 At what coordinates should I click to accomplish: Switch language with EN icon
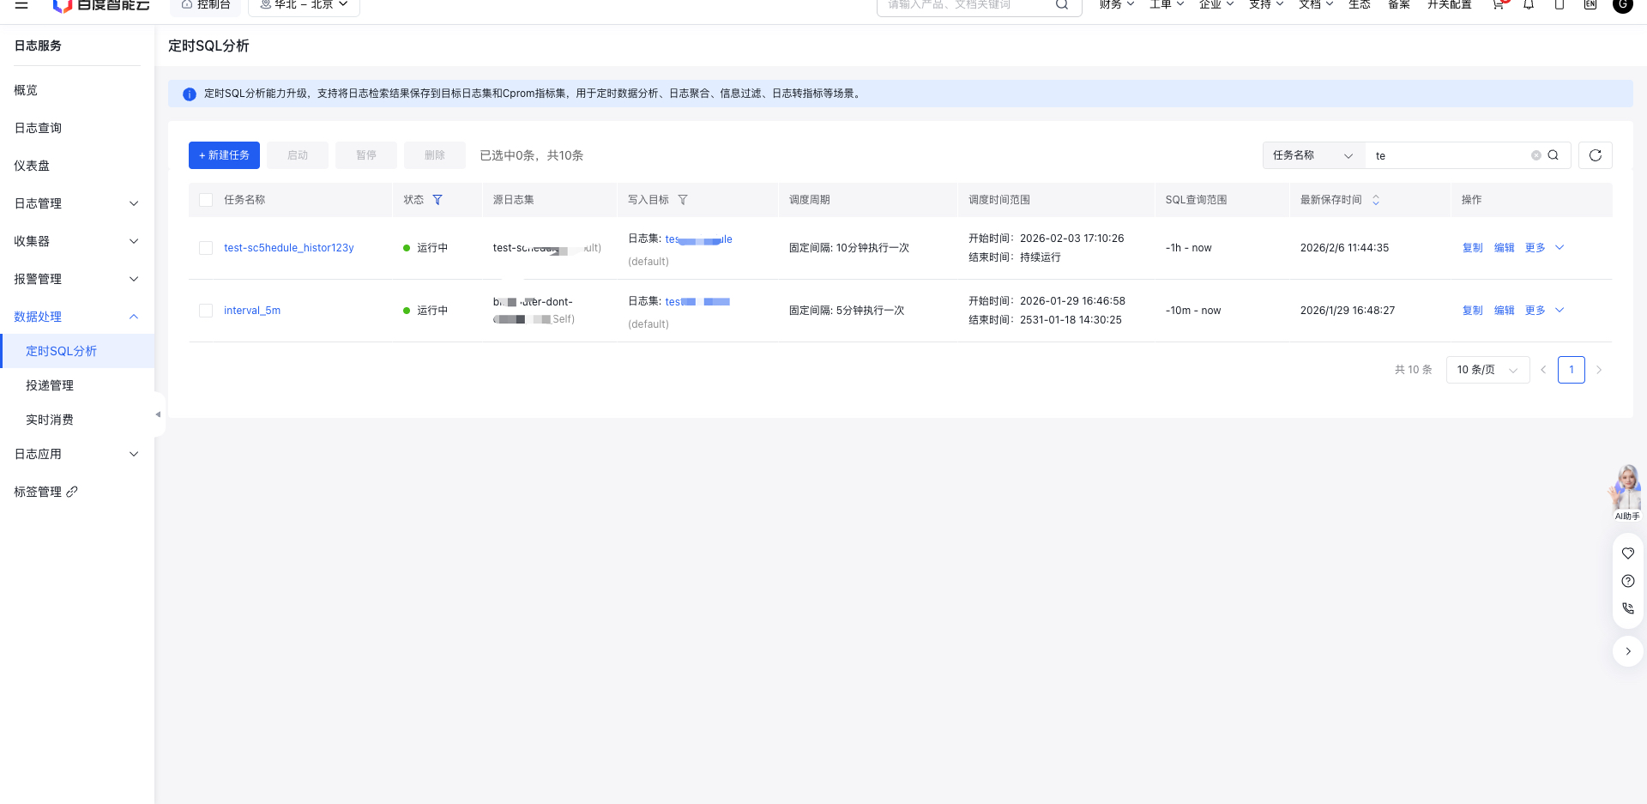point(1590,4)
